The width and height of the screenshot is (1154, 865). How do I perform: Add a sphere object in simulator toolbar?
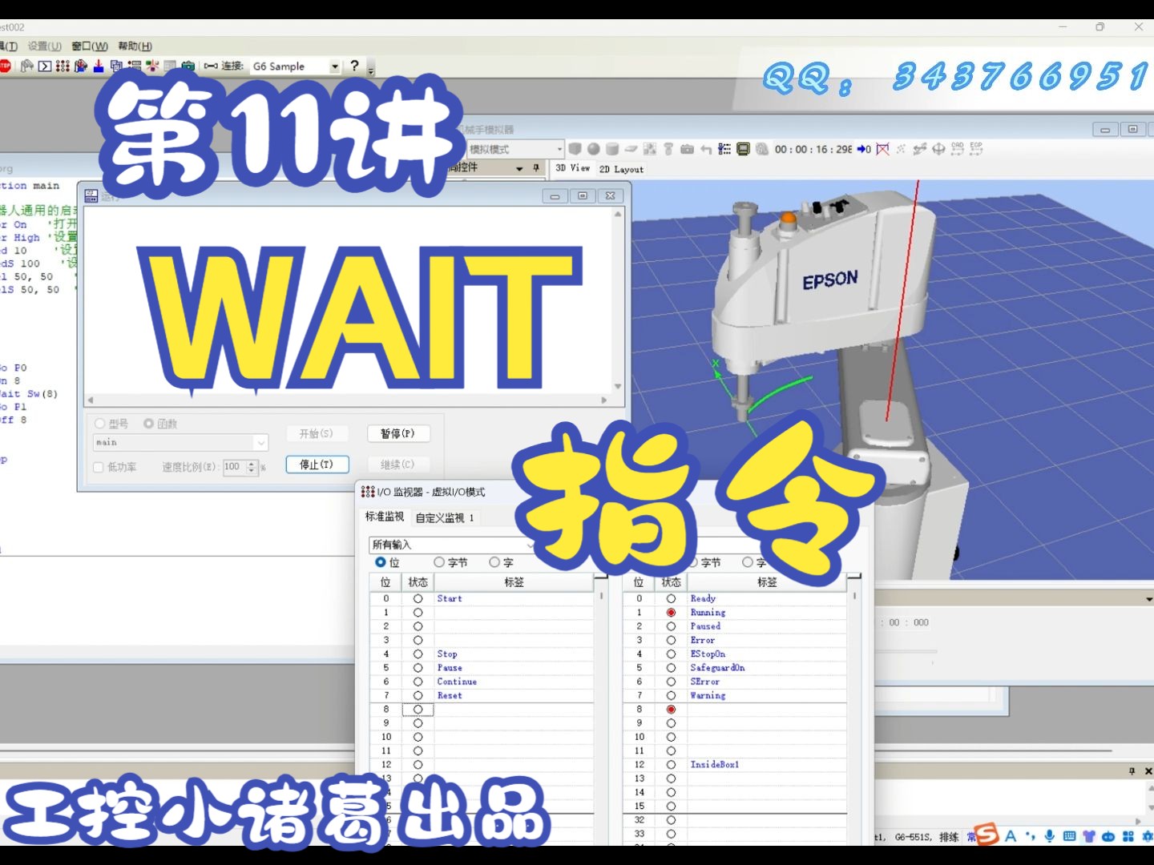coord(593,149)
